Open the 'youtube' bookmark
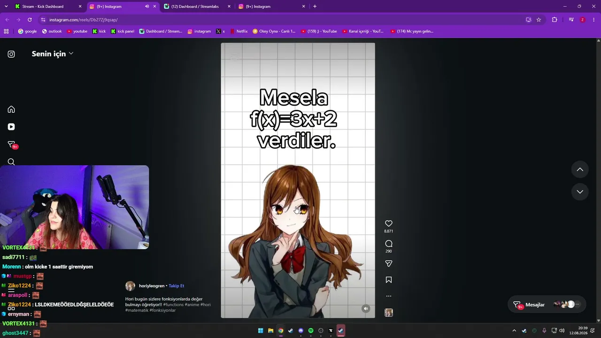Image resolution: width=601 pixels, height=338 pixels. 77,31
